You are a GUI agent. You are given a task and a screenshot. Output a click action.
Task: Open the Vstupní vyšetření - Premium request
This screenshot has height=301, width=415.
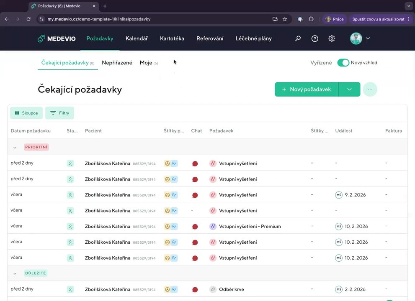click(250, 227)
